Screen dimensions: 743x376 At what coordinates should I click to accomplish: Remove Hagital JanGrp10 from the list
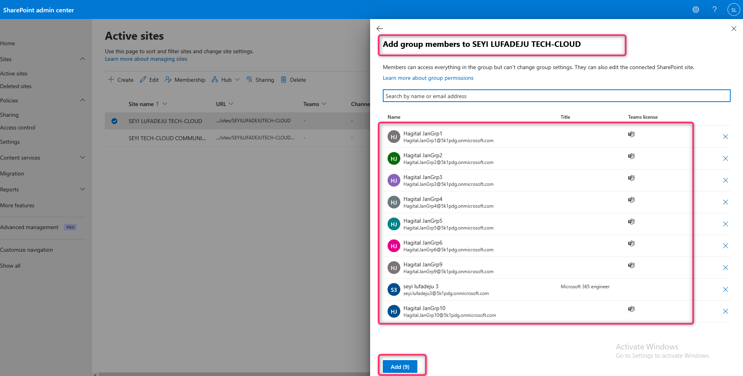coord(726,311)
